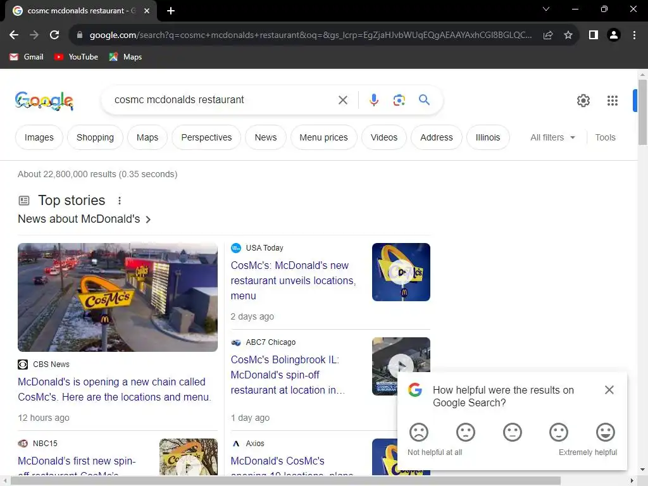Go forward using the forward arrow
The height and width of the screenshot is (486, 648).
(34, 35)
